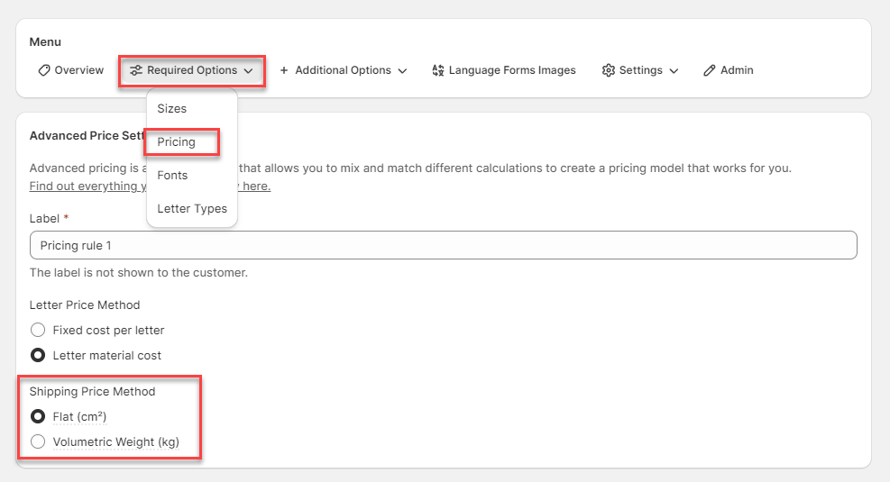Screen dimensions: 890x482
Task: Go to the Overview menu item
Action: click(78, 70)
